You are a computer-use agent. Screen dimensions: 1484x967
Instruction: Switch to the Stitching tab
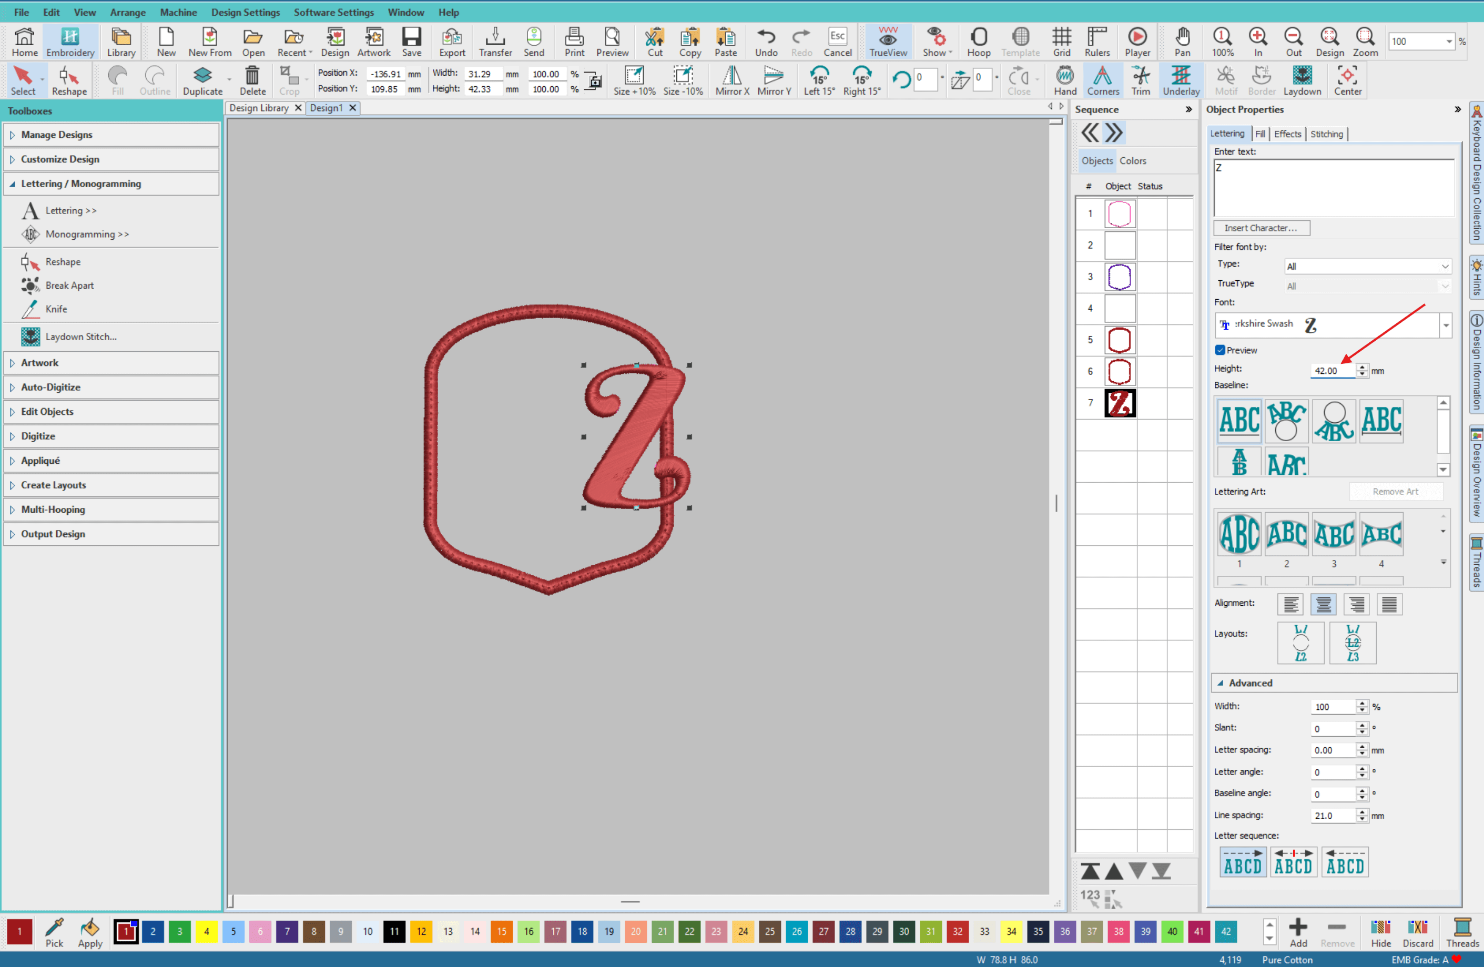coord(1327,134)
